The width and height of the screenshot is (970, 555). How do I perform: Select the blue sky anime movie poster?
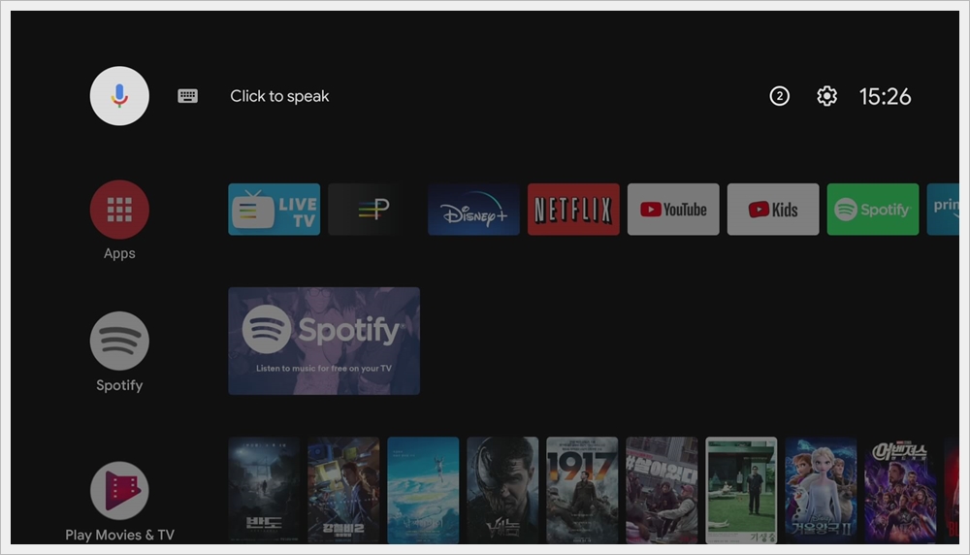tap(423, 491)
